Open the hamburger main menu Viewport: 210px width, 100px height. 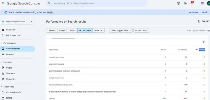[3, 3]
